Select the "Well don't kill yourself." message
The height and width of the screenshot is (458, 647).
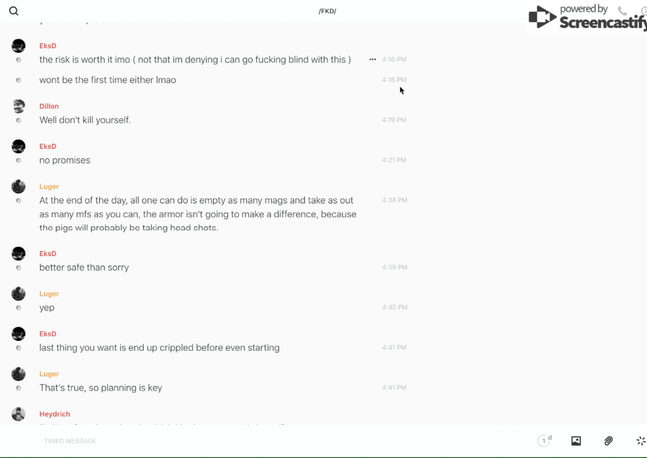[x=85, y=120]
